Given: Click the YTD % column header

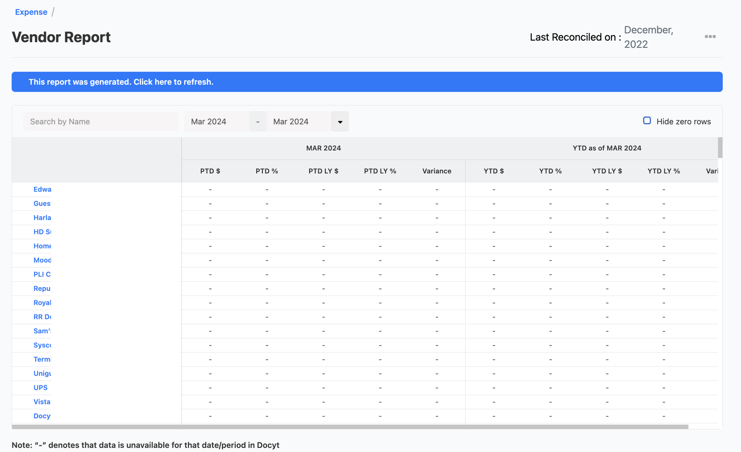Looking at the screenshot, I should click(x=551, y=171).
